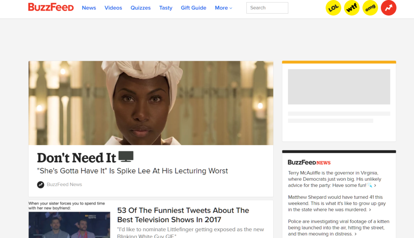Focus the Search input field
The width and height of the screenshot is (414, 238).
point(267,8)
